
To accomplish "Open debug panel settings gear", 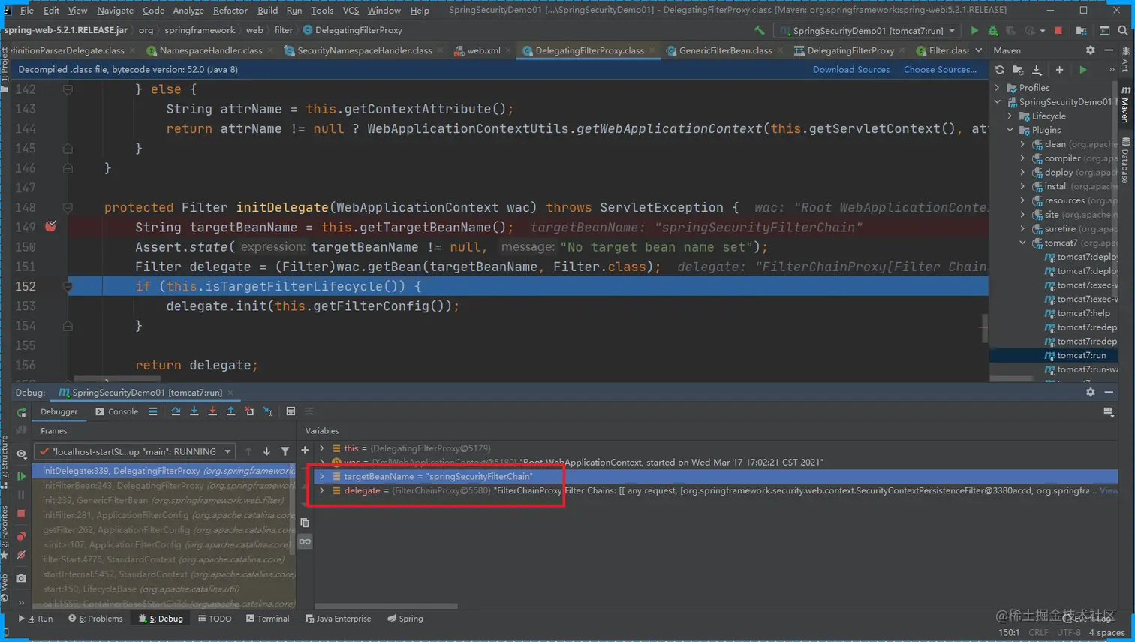I will (1091, 392).
